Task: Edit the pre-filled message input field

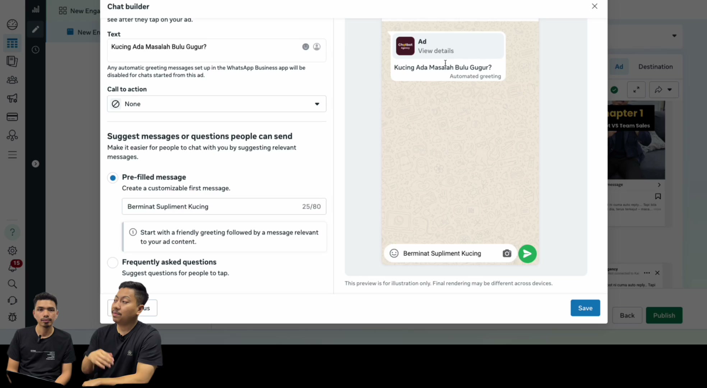Action: [224, 207]
